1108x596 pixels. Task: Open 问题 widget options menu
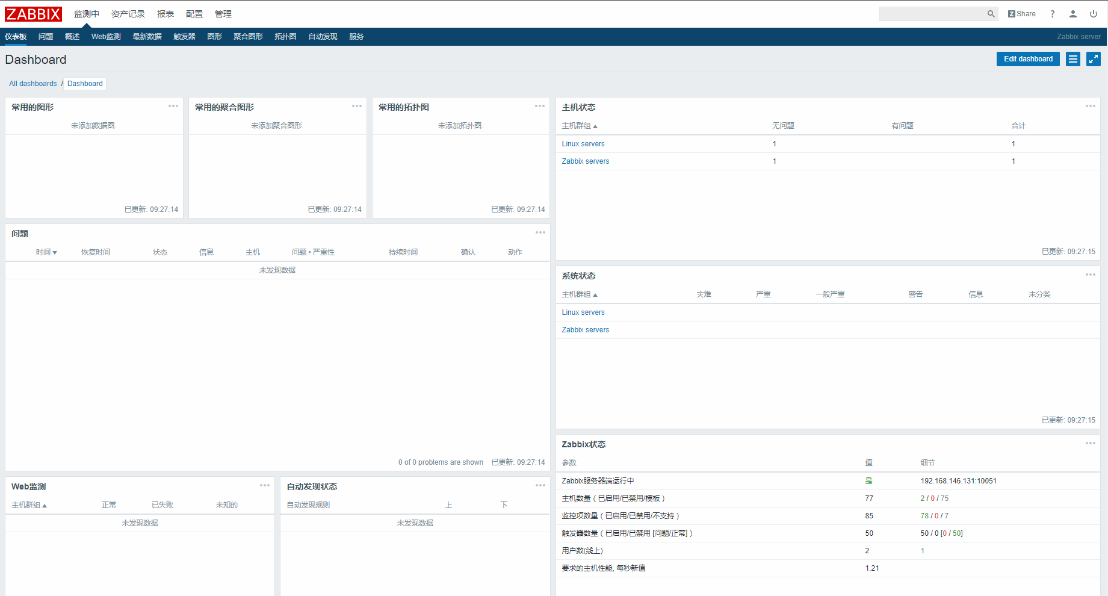(x=540, y=232)
